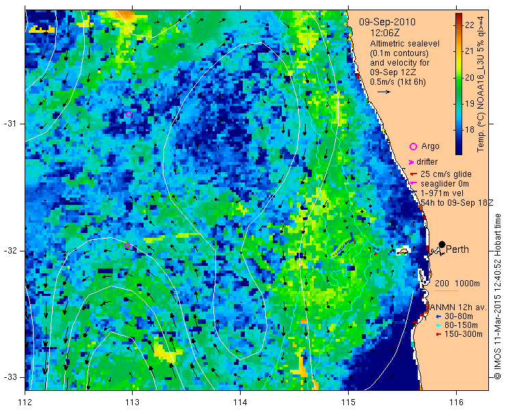Click the '1-971m vel' label
Viewport: 506px width, 410px height.
[442, 193]
